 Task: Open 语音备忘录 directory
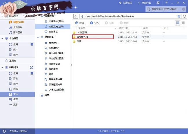click(53, 64)
